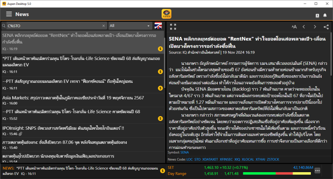Click XTHAI news code link
Image resolution: width=333 pixels, height=179 pixels.
click(260, 160)
